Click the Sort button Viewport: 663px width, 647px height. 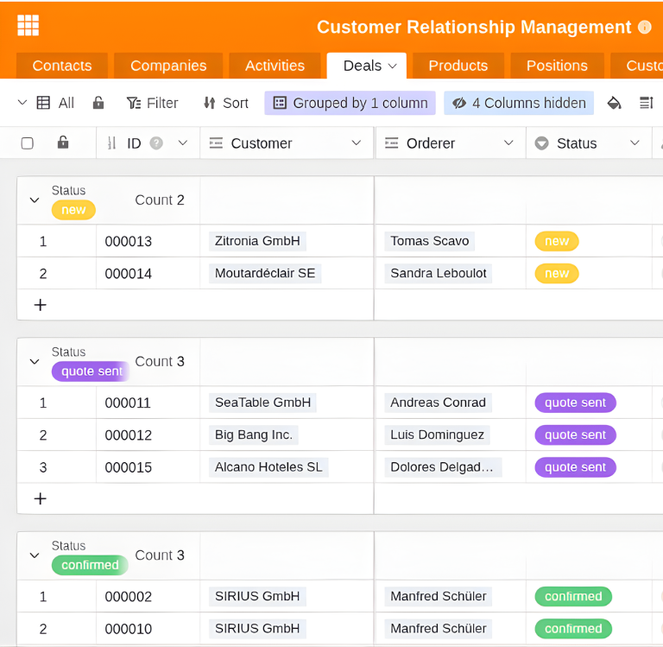pyautogui.click(x=225, y=103)
